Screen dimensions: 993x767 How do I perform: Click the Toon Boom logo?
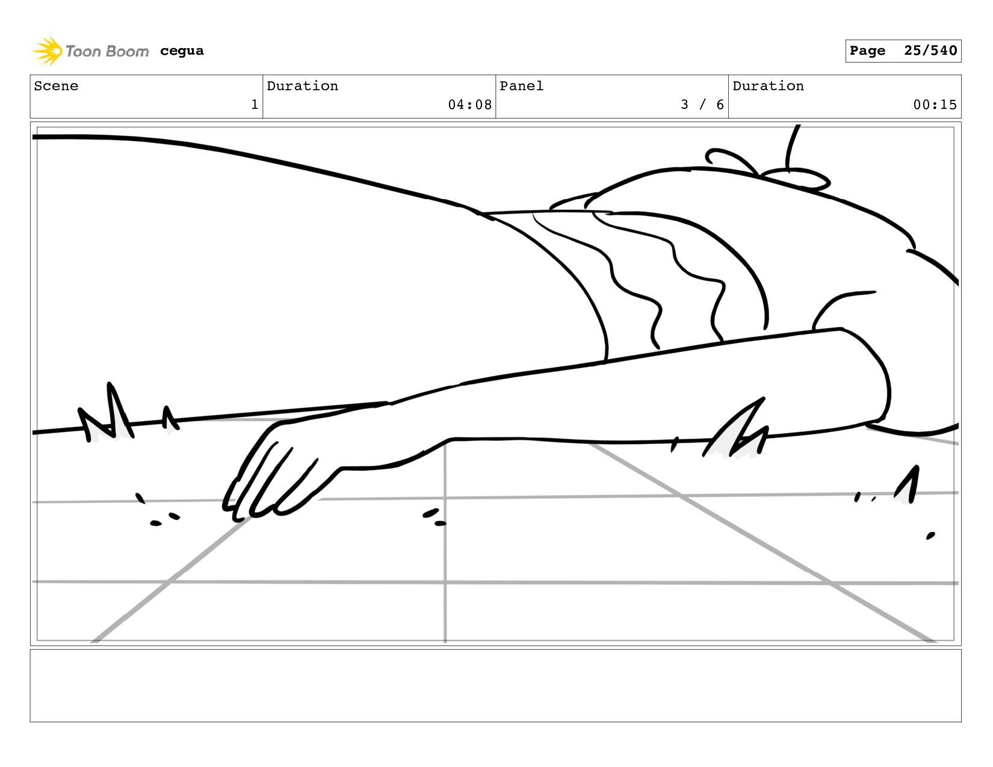[x=90, y=51]
